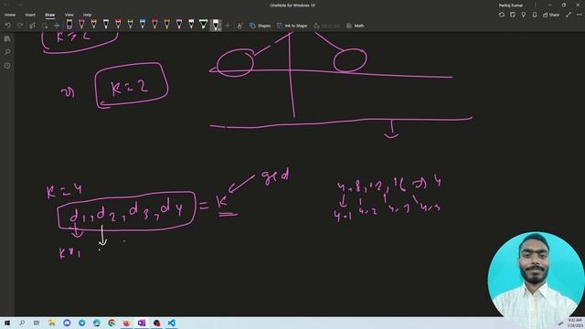Add a new pen with plus icon
Image resolution: width=585 pixels, height=329 pixels.
click(228, 26)
